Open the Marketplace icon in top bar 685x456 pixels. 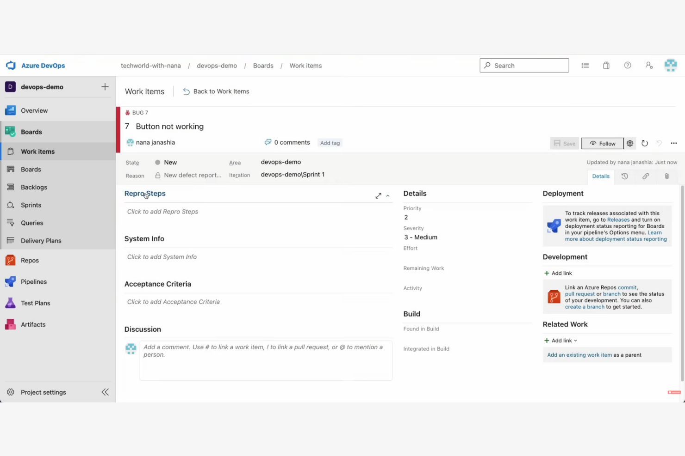coord(606,65)
